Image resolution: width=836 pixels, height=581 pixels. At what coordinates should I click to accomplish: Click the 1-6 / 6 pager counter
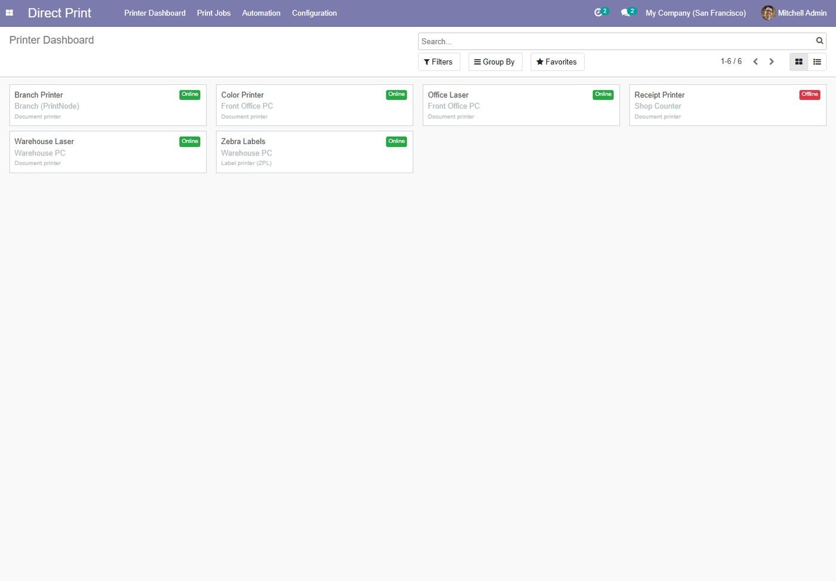tap(731, 61)
